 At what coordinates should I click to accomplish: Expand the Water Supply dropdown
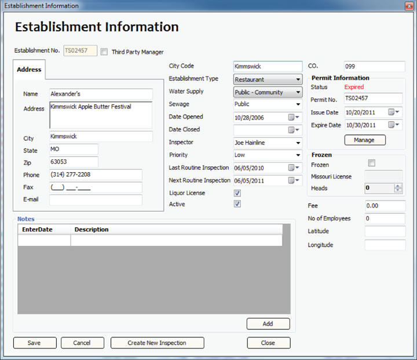[298, 92]
